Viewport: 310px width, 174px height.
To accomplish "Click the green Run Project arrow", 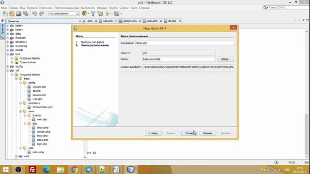I will [x=108, y=14].
